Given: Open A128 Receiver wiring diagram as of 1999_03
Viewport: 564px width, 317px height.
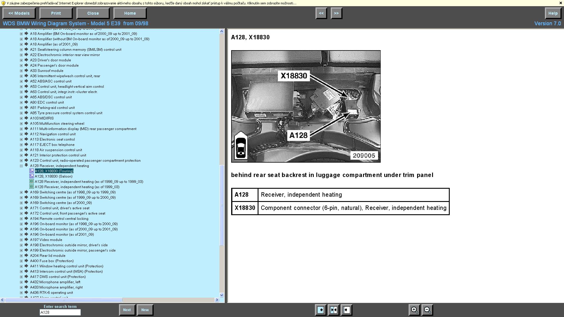Looking at the screenshot, I should click(x=77, y=187).
